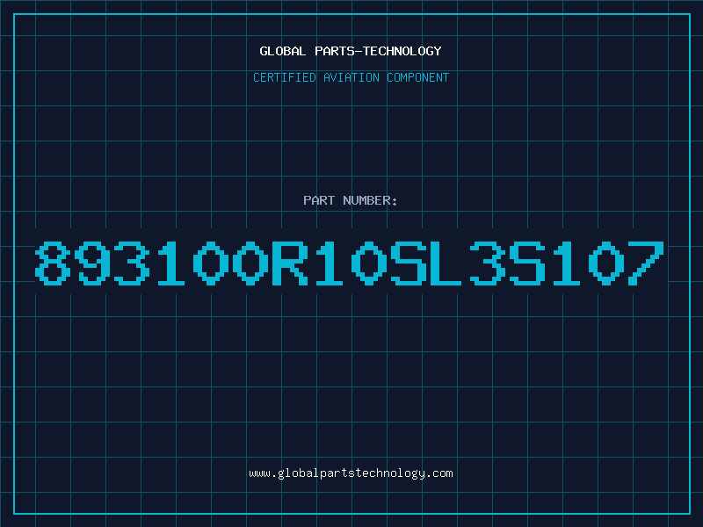
Task: Click the part number 893100R10SL3S107
Action: click(x=349, y=263)
